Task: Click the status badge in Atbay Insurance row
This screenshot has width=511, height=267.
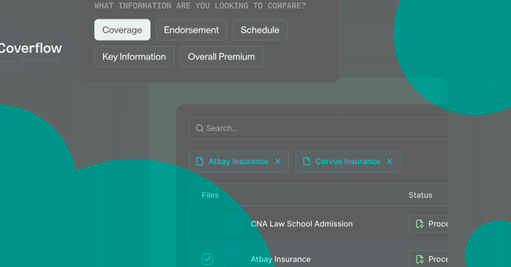Action: coord(428,259)
